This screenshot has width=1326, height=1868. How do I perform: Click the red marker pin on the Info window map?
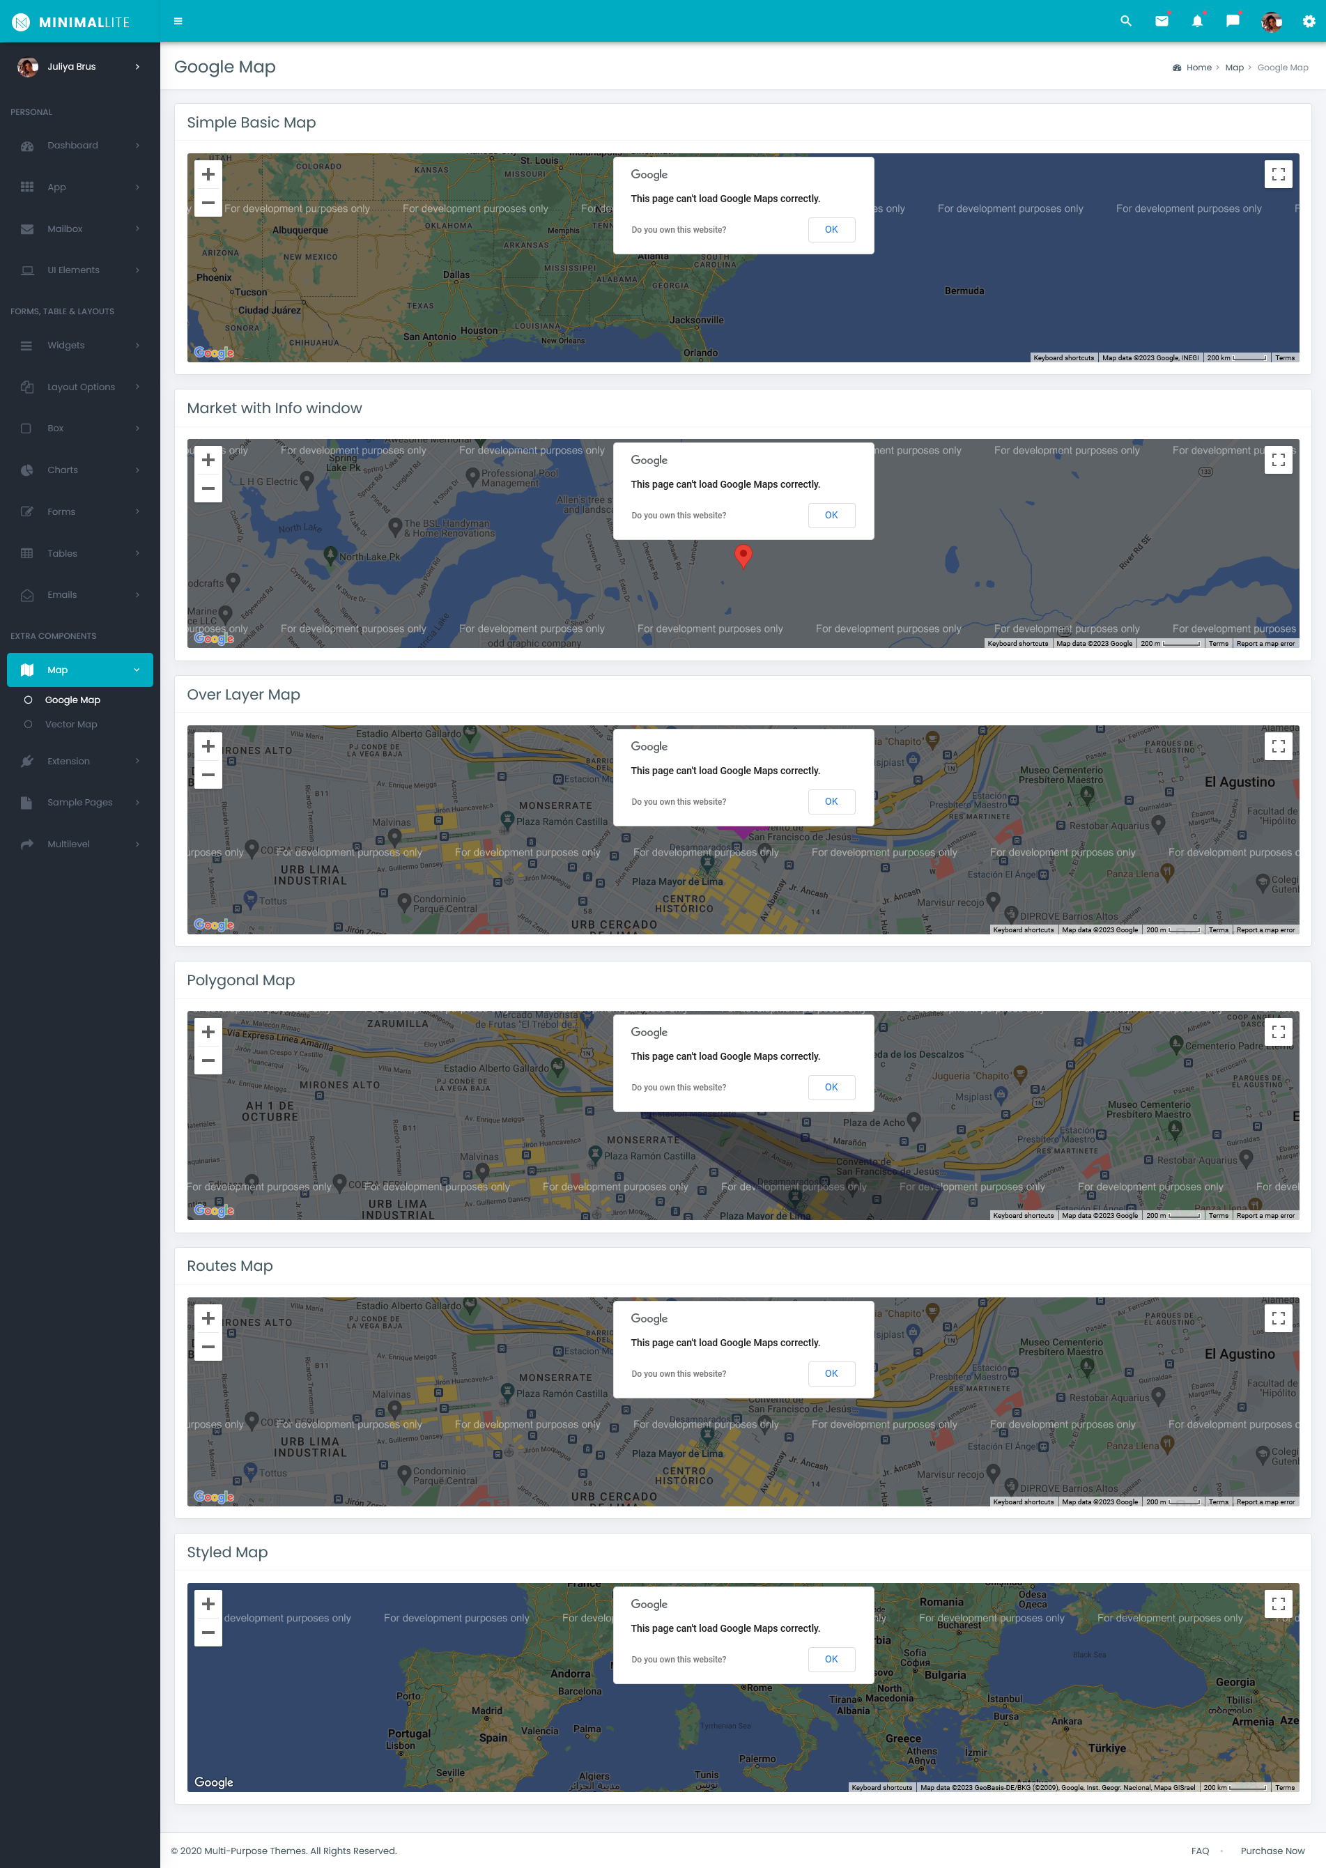[x=743, y=555]
